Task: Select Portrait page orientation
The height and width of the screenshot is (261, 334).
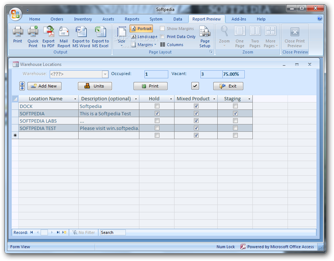Action: coord(141,29)
